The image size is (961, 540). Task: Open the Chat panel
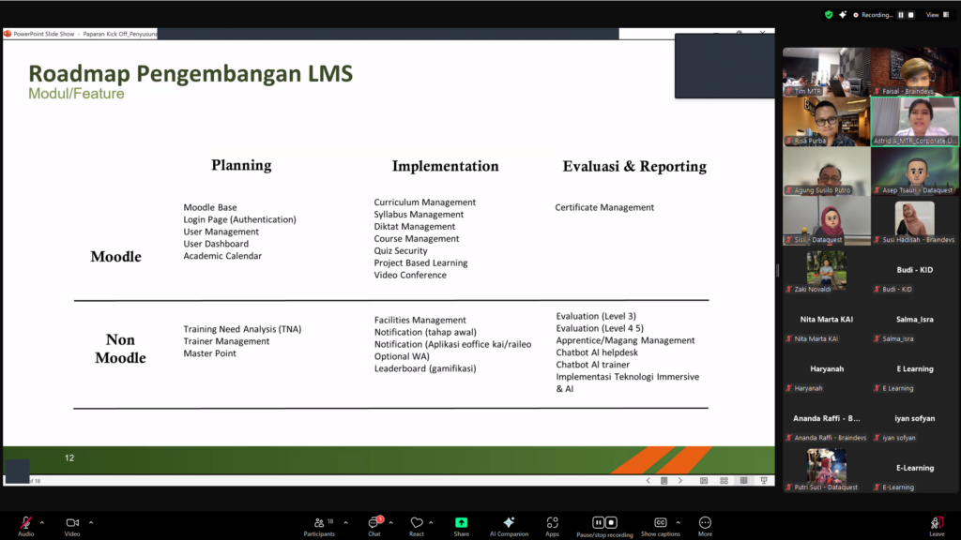pos(374,523)
